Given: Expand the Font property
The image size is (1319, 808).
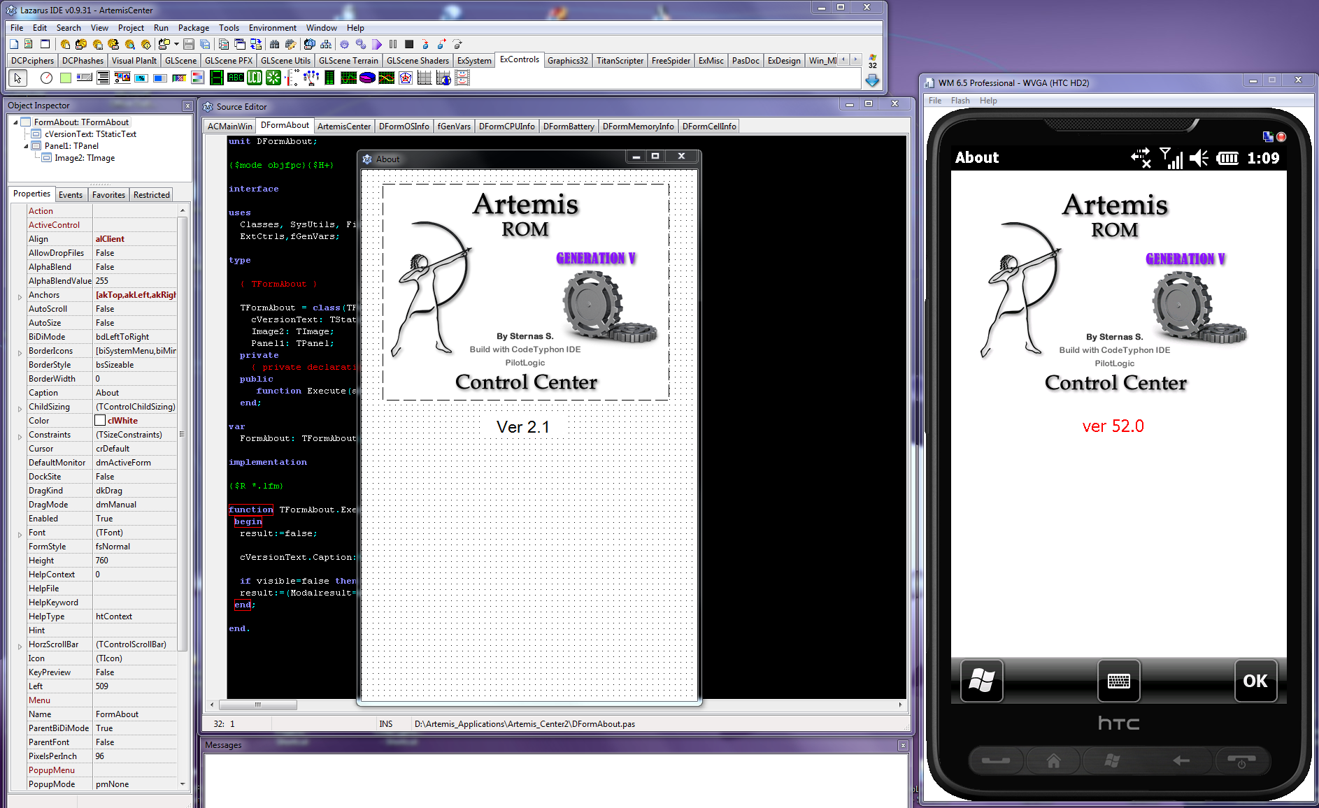Looking at the screenshot, I should (20, 535).
